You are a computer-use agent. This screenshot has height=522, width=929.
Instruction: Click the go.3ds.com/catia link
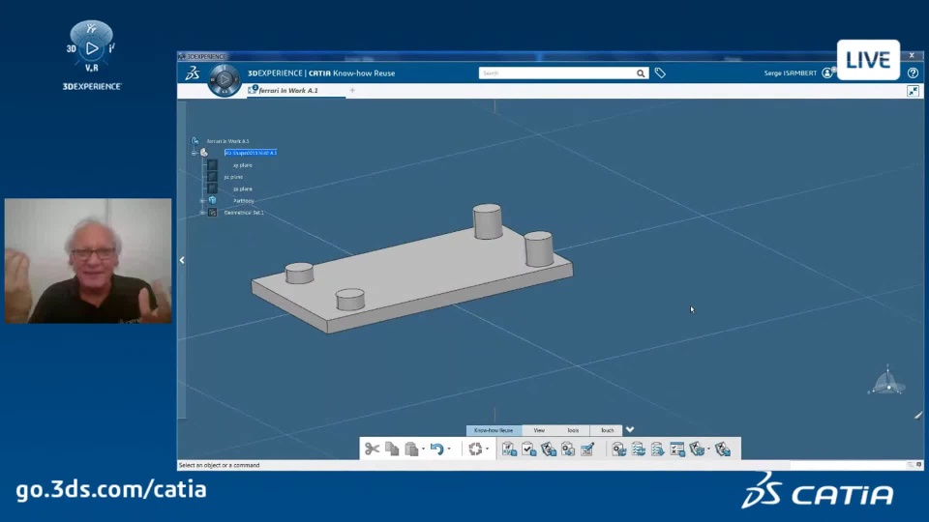coord(111,490)
